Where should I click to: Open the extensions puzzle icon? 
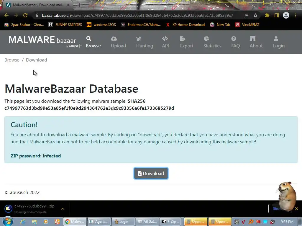tap(267, 15)
